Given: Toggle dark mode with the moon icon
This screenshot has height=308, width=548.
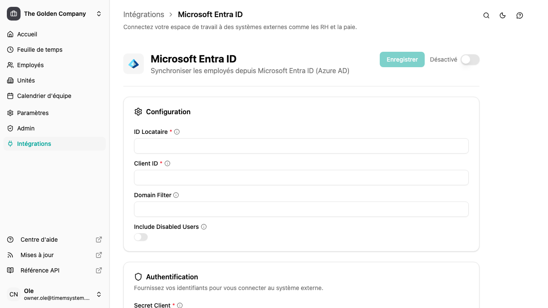Looking at the screenshot, I should (503, 15).
